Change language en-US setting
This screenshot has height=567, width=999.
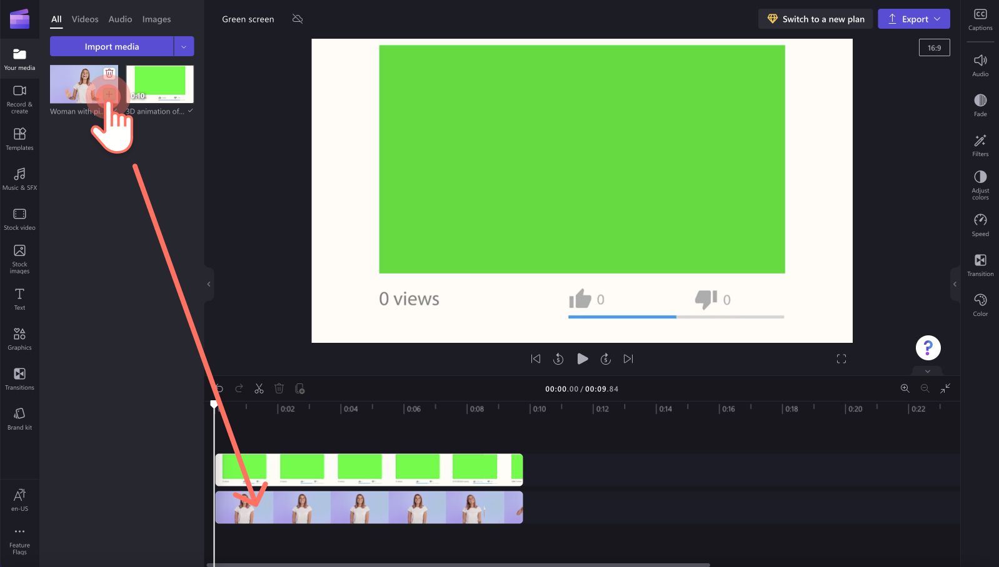[x=19, y=500]
